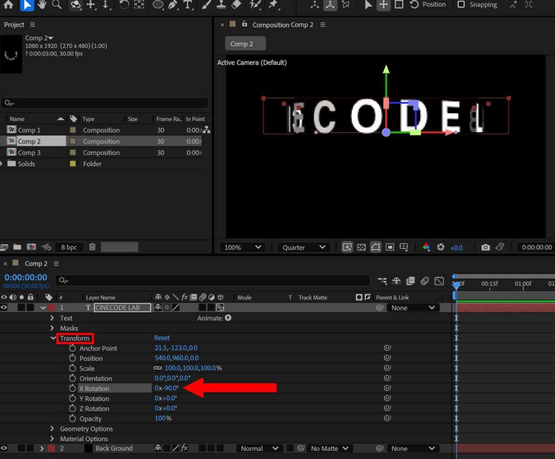Open the Graph Editor in timeline

coord(439,281)
